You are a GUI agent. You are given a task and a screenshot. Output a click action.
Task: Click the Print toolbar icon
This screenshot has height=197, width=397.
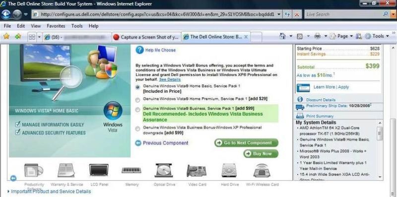317,36
